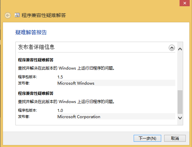Click package version value 1.0
Image resolution: width=192 pixels, height=147 pixels.
click(x=60, y=111)
